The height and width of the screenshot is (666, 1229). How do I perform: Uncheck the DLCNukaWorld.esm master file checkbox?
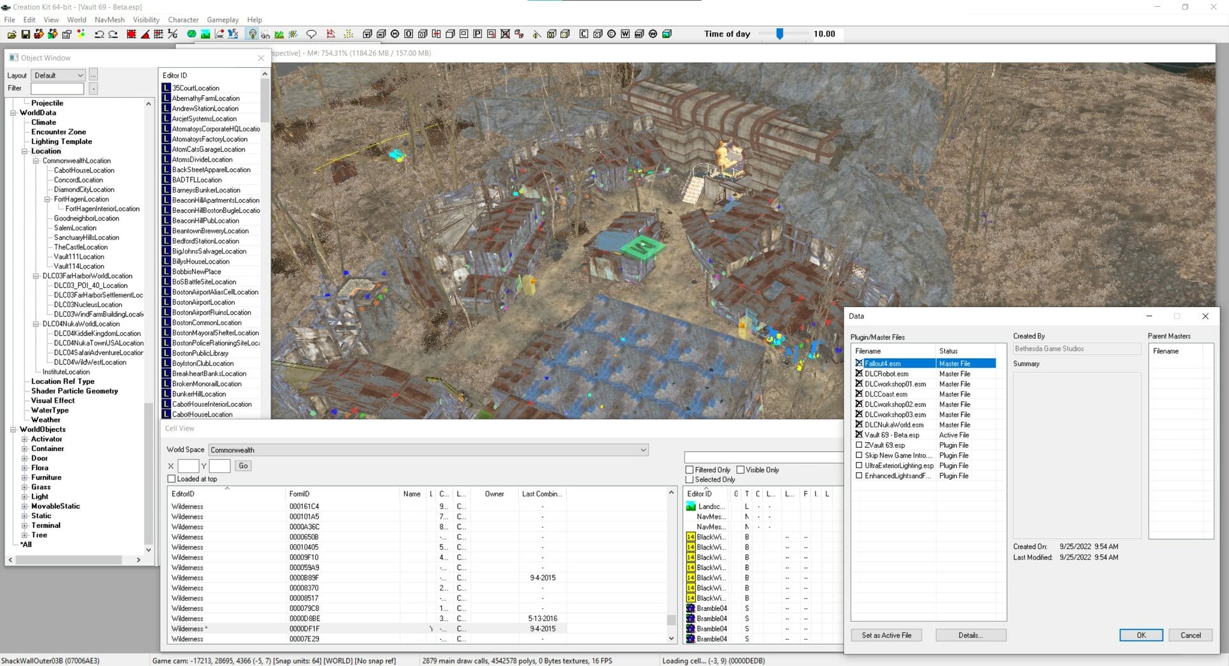(859, 424)
